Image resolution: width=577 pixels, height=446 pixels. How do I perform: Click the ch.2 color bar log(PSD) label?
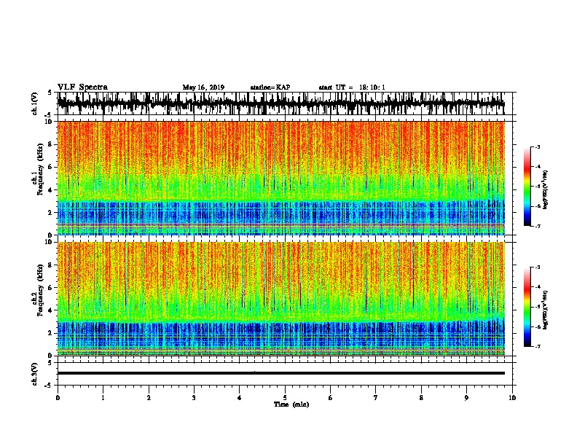[546, 310]
